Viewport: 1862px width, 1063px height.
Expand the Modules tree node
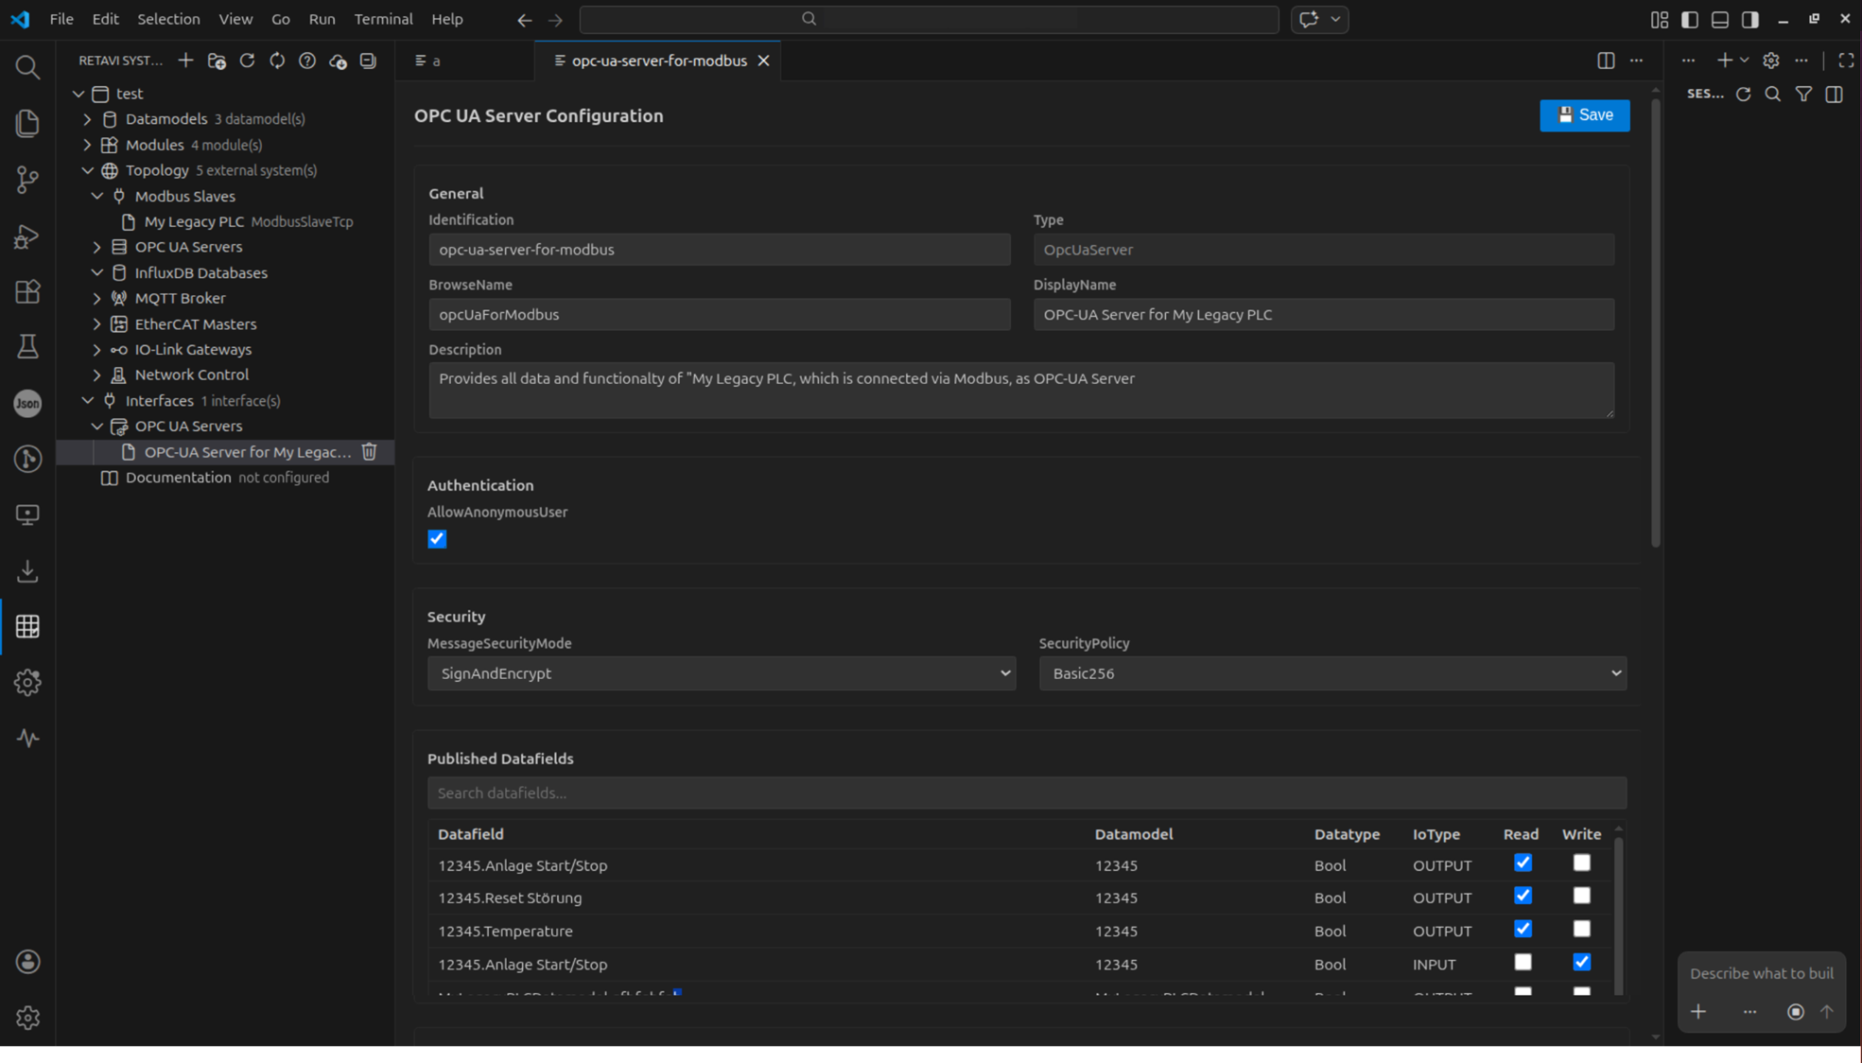(87, 145)
